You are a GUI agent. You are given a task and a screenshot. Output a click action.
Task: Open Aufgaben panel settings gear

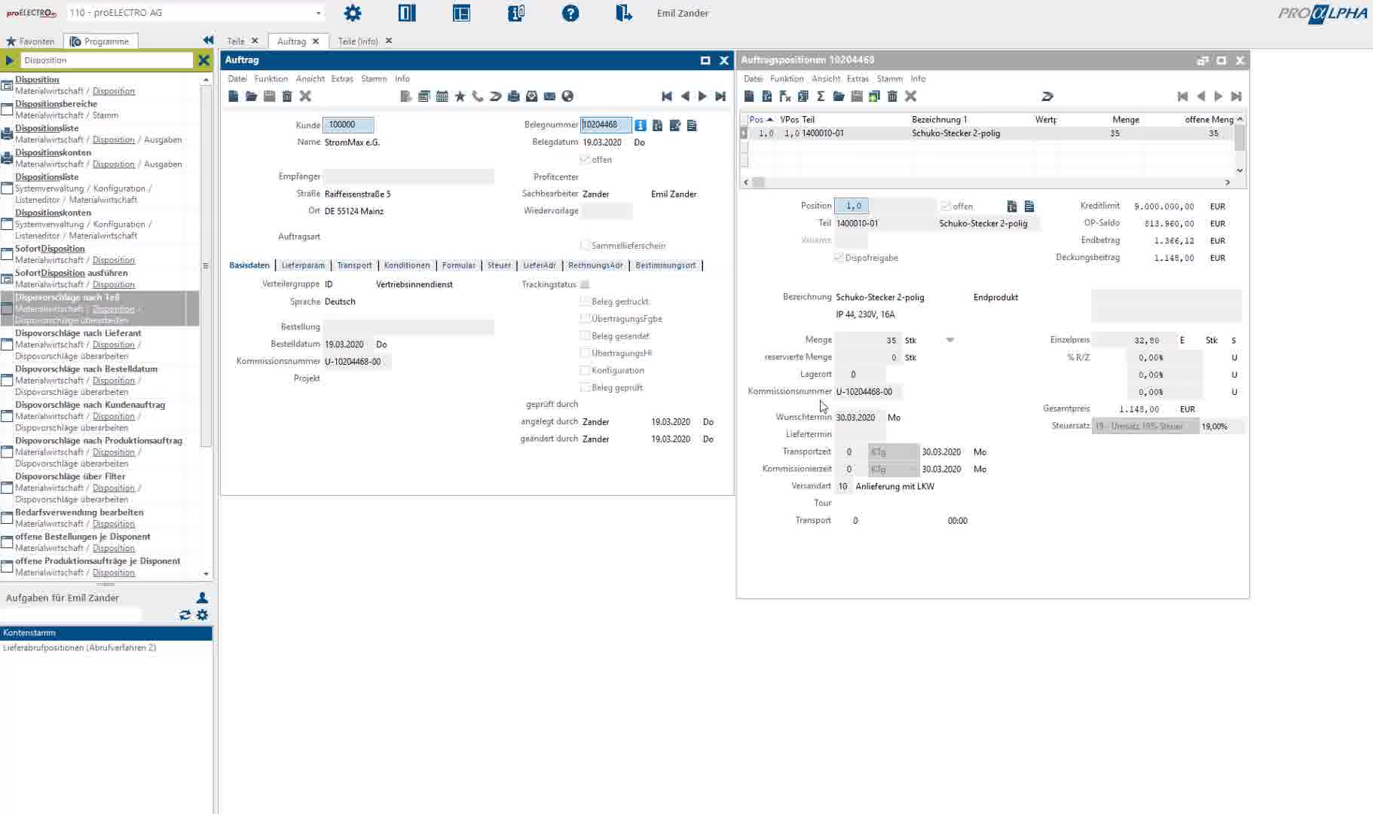[202, 615]
